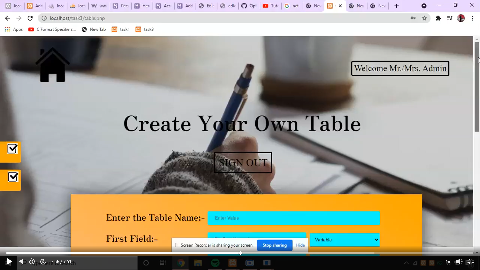Open the Variable type dropdown
This screenshot has width=480, height=270.
coord(345,240)
